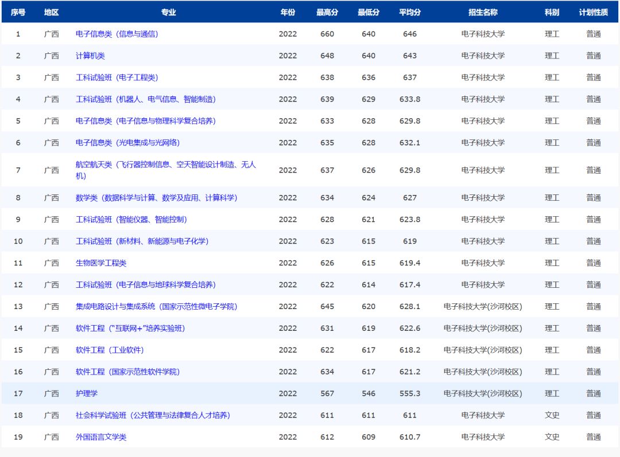Viewport: 620px width, 457px height.
Task: Open 电子信息类 (光电集成与光网络) link
Action: tap(127, 143)
